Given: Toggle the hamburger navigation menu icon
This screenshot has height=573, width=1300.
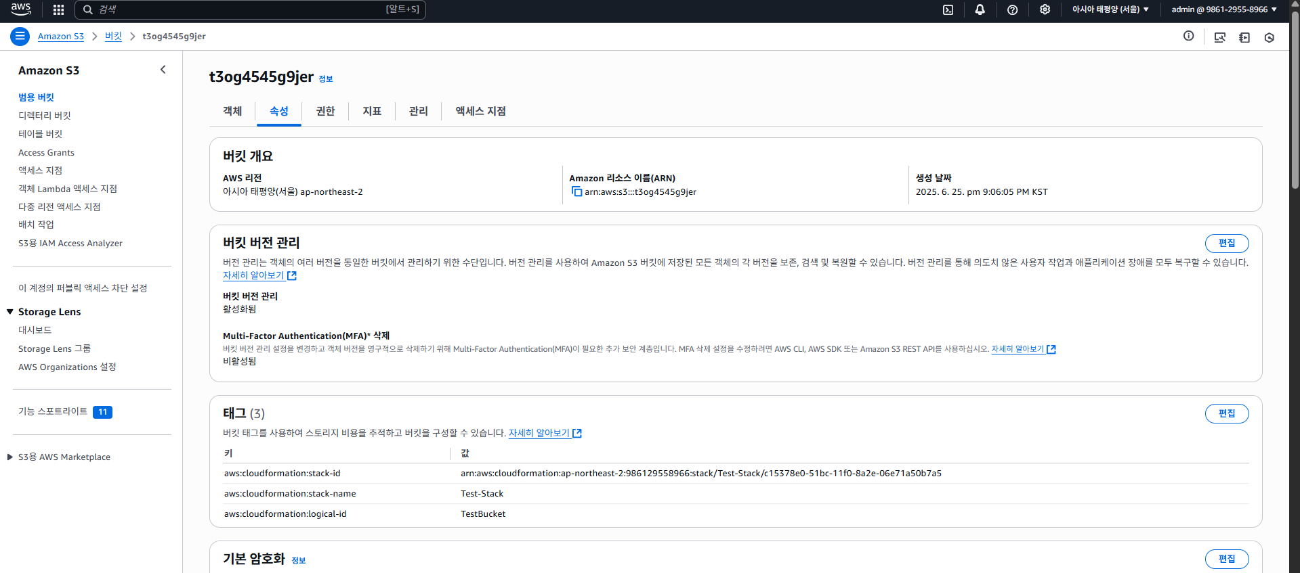Looking at the screenshot, I should [x=20, y=37].
